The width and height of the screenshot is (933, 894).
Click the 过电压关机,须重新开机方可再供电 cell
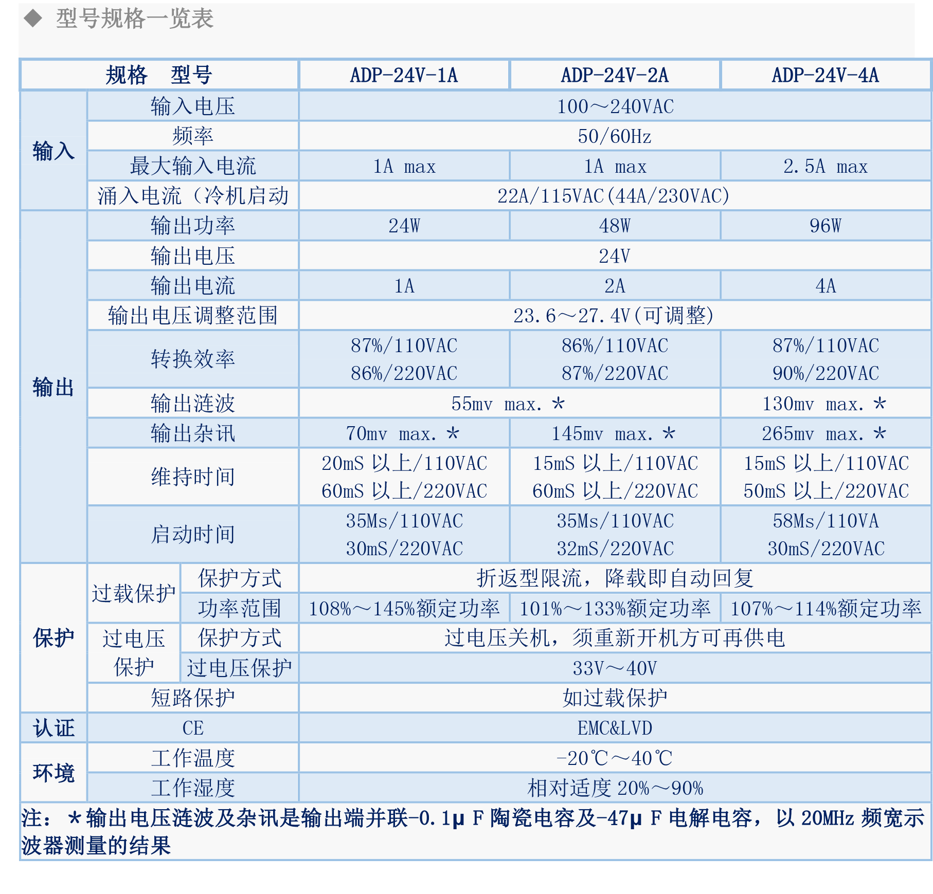click(615, 638)
